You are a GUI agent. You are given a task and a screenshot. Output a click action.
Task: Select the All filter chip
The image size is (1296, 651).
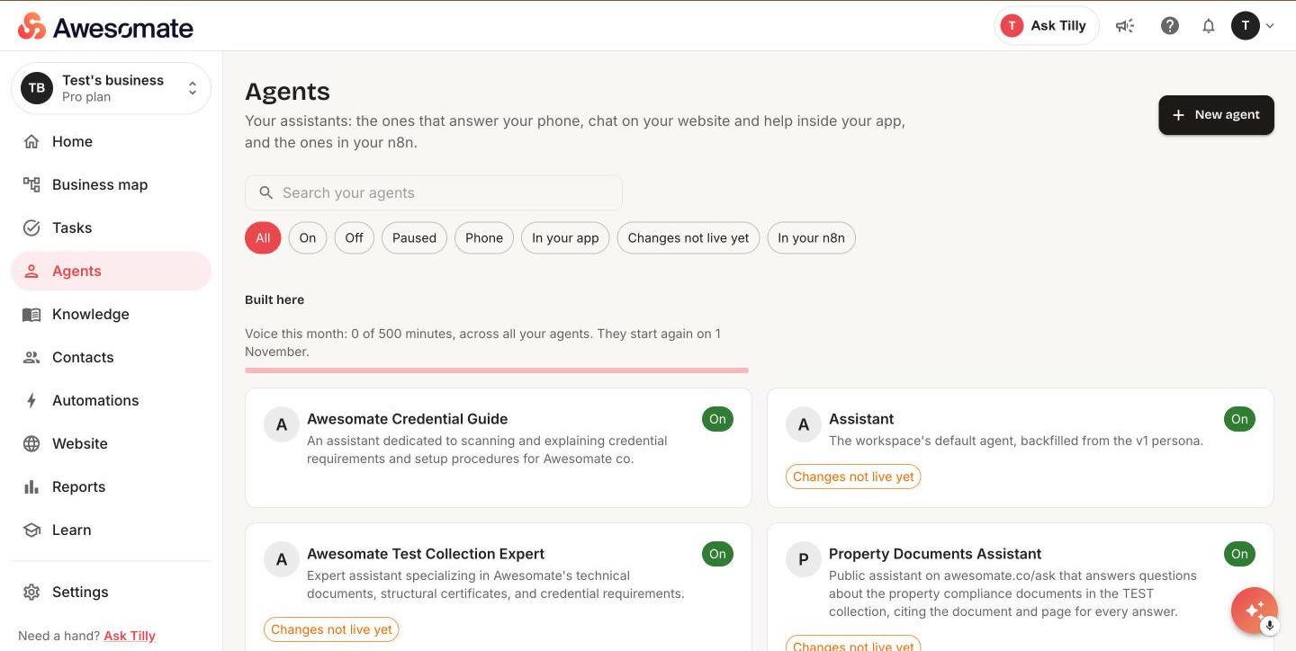263,238
